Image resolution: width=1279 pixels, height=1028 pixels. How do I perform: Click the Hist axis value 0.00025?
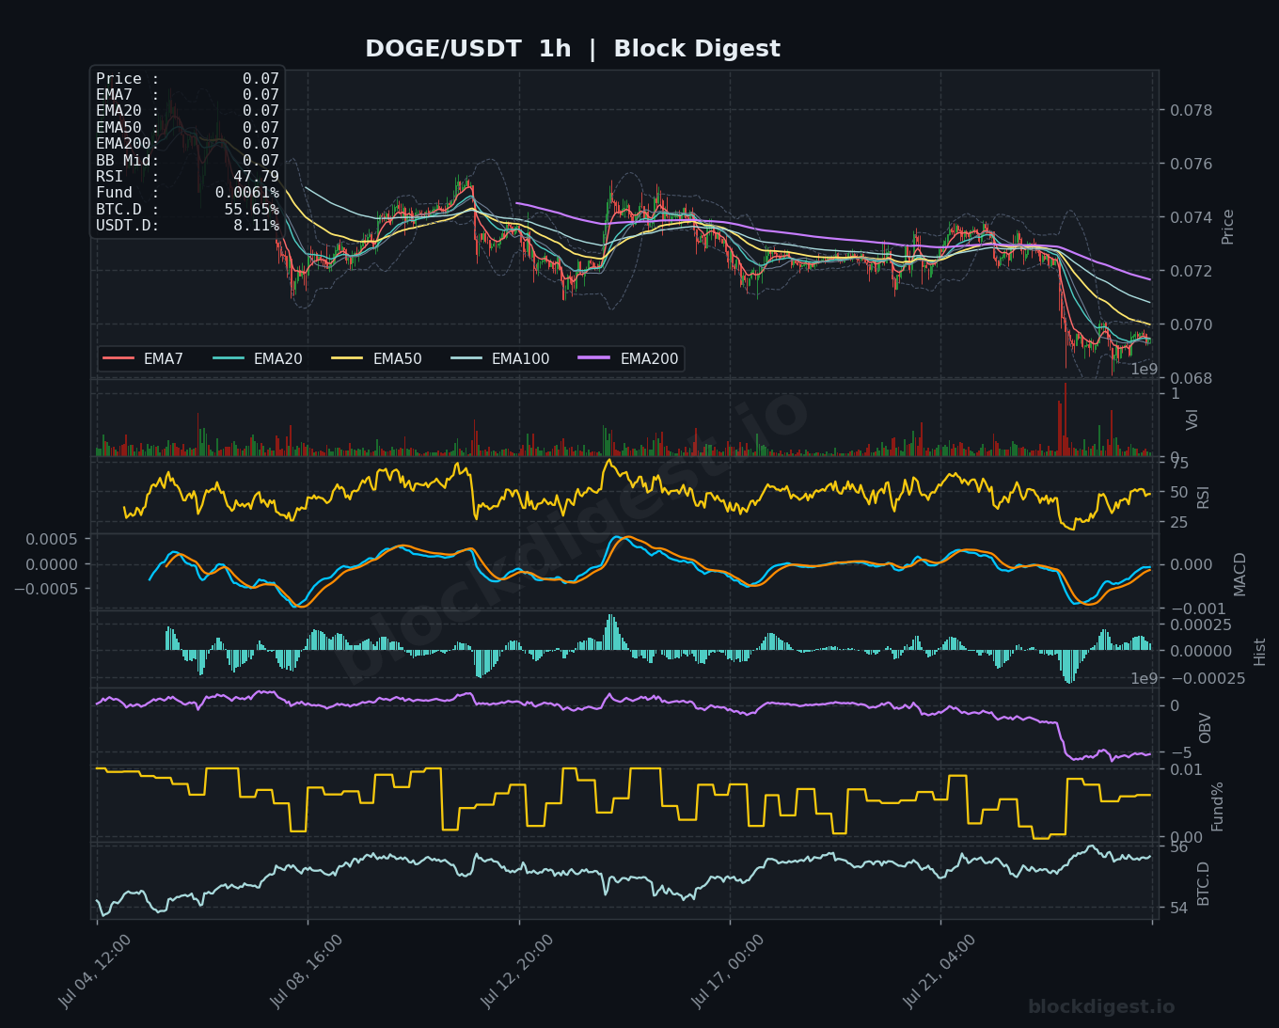(1201, 625)
